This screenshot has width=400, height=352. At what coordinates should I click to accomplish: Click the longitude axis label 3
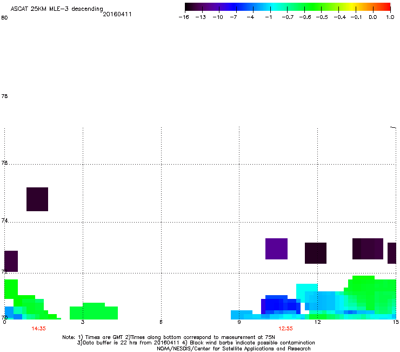[x=83, y=322]
